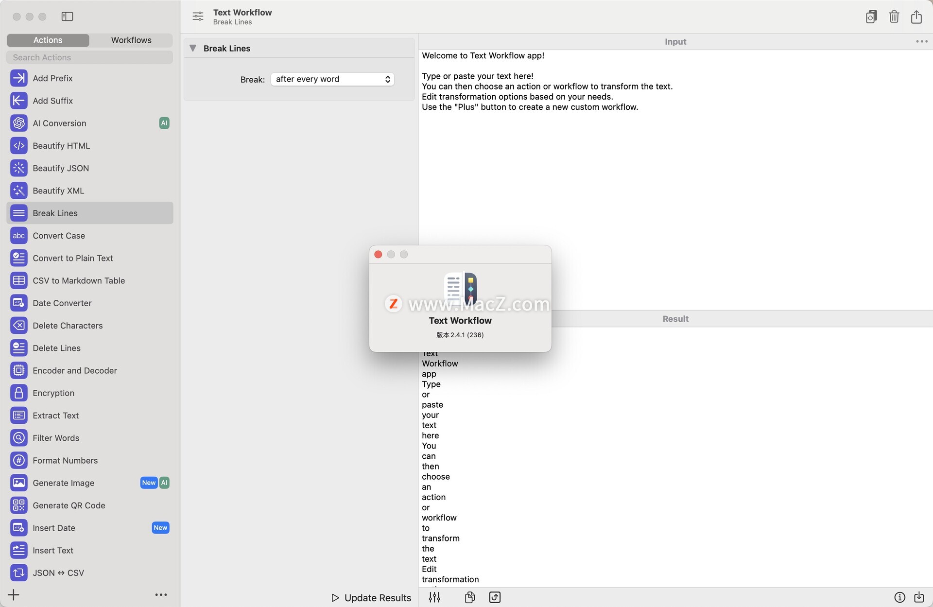This screenshot has width=933, height=607.
Task: Click the Delete Characters icon
Action: pyautogui.click(x=18, y=326)
